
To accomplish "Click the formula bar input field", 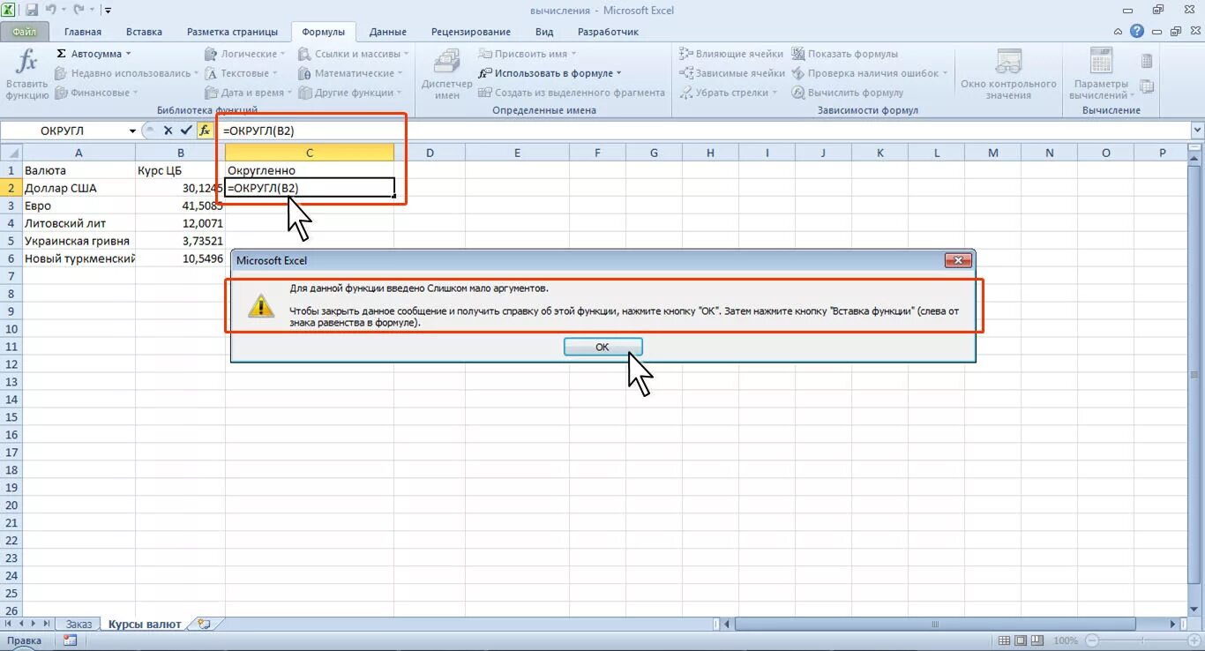I will pos(704,130).
